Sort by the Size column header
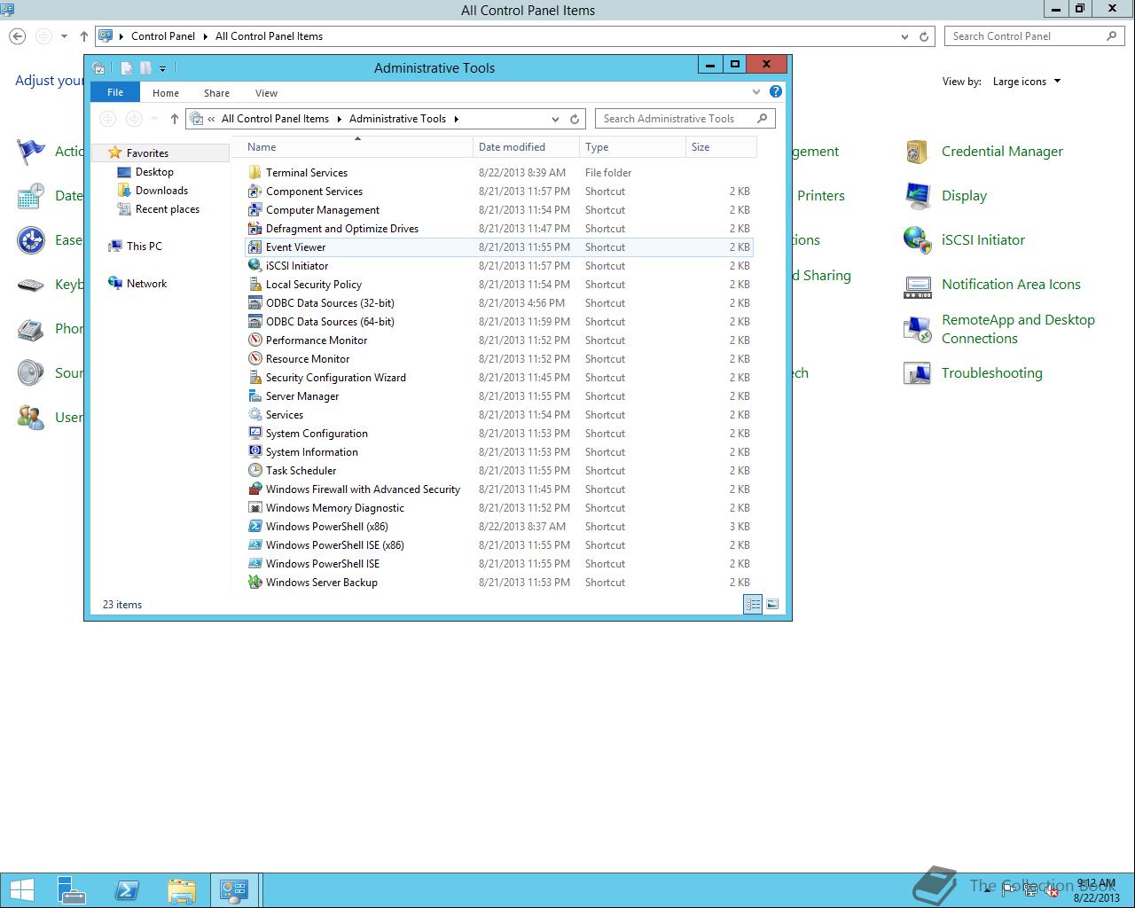1135x908 pixels. click(x=722, y=147)
